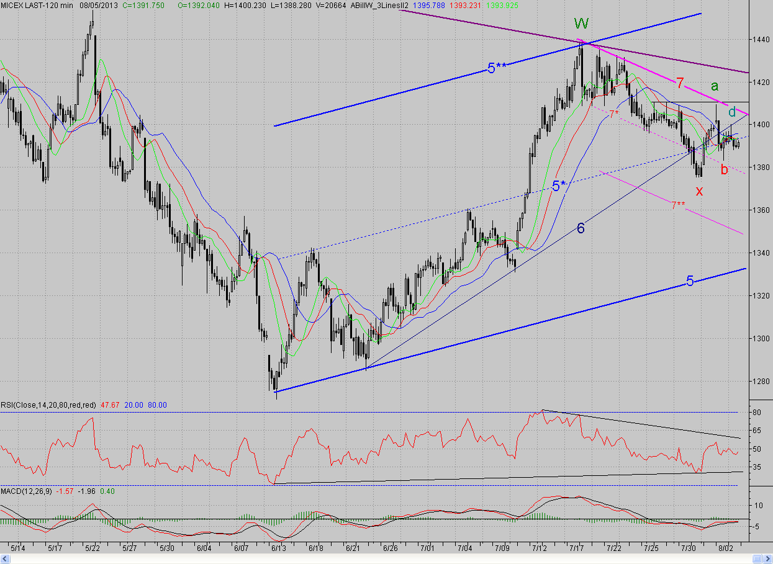Click the RSI(Close,14,20,80) indicator header
The width and height of the screenshot is (773, 564).
tap(48, 405)
